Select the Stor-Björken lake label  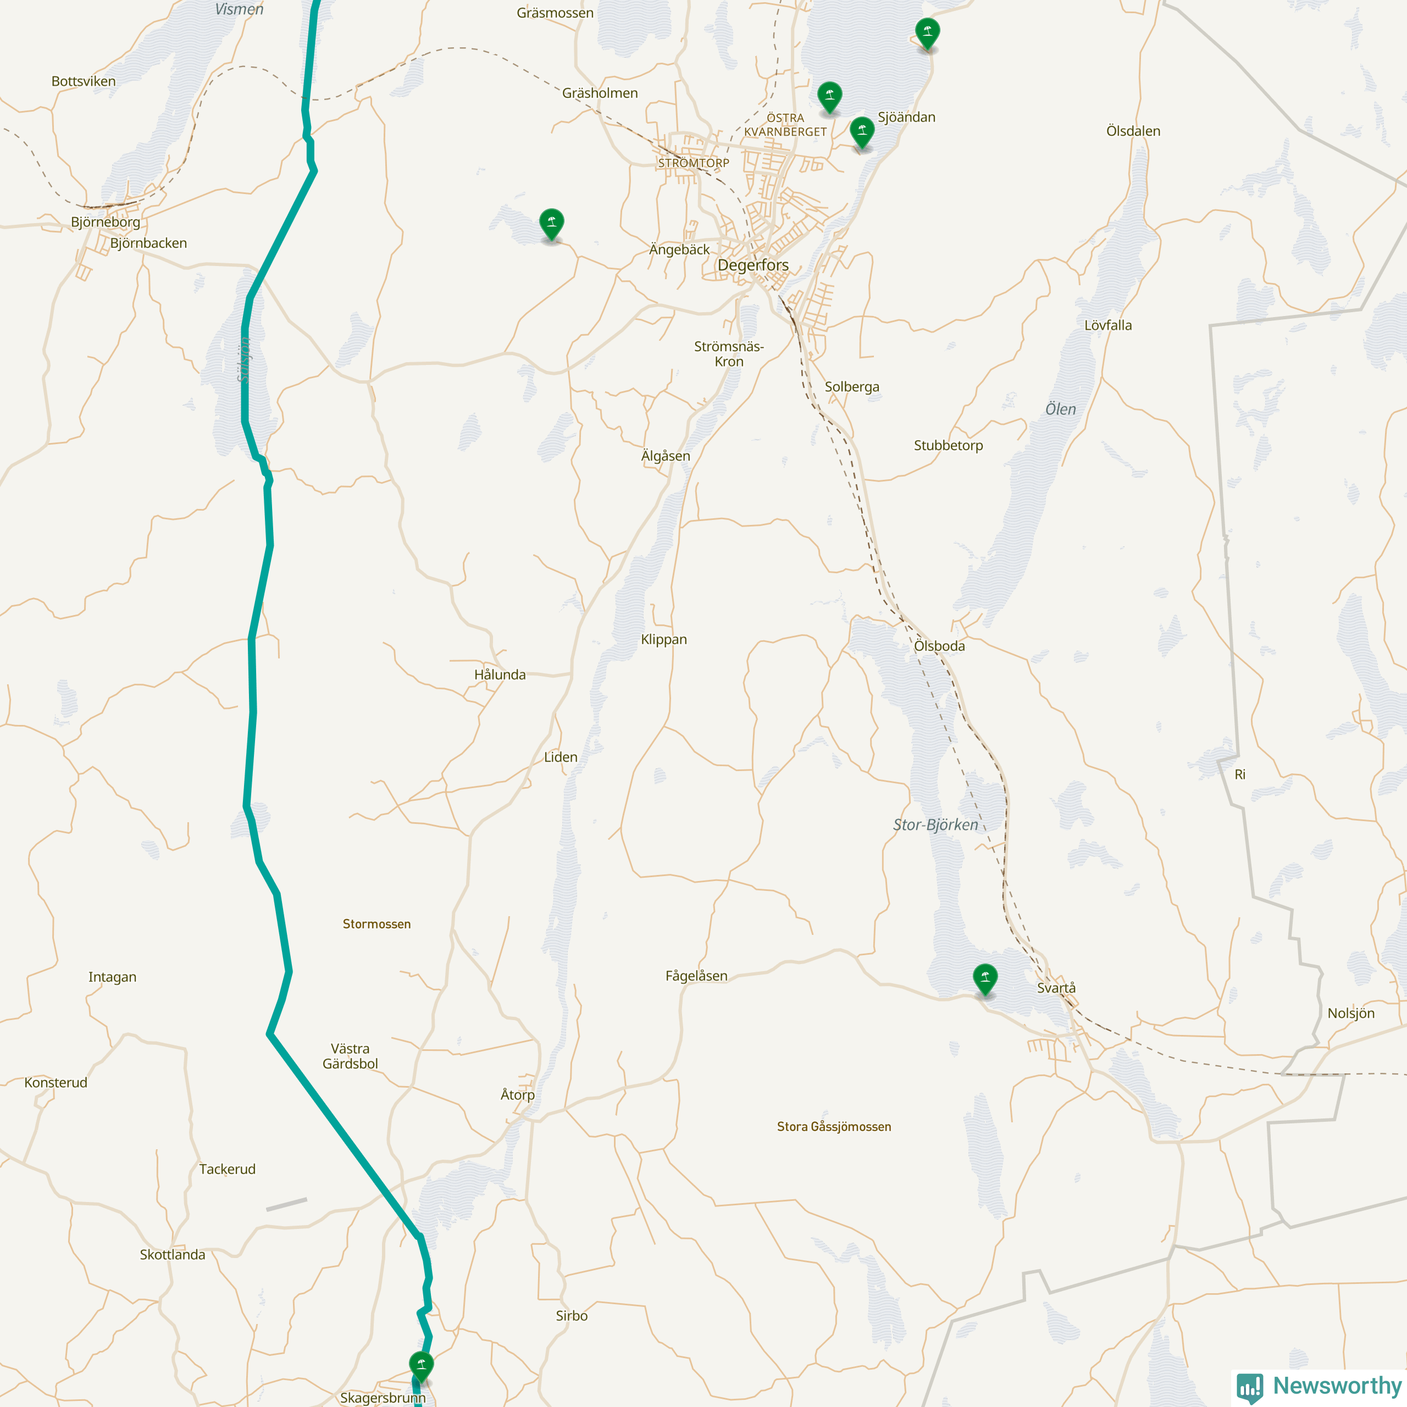[936, 824]
